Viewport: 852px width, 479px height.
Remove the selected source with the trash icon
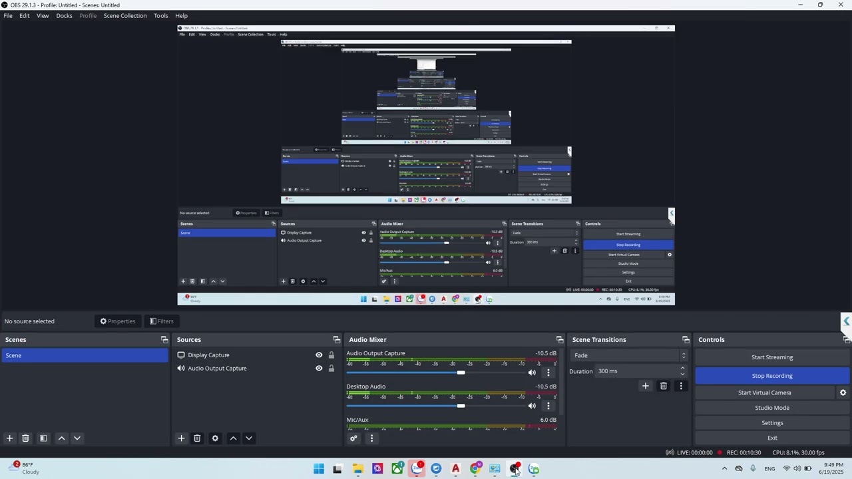click(197, 438)
